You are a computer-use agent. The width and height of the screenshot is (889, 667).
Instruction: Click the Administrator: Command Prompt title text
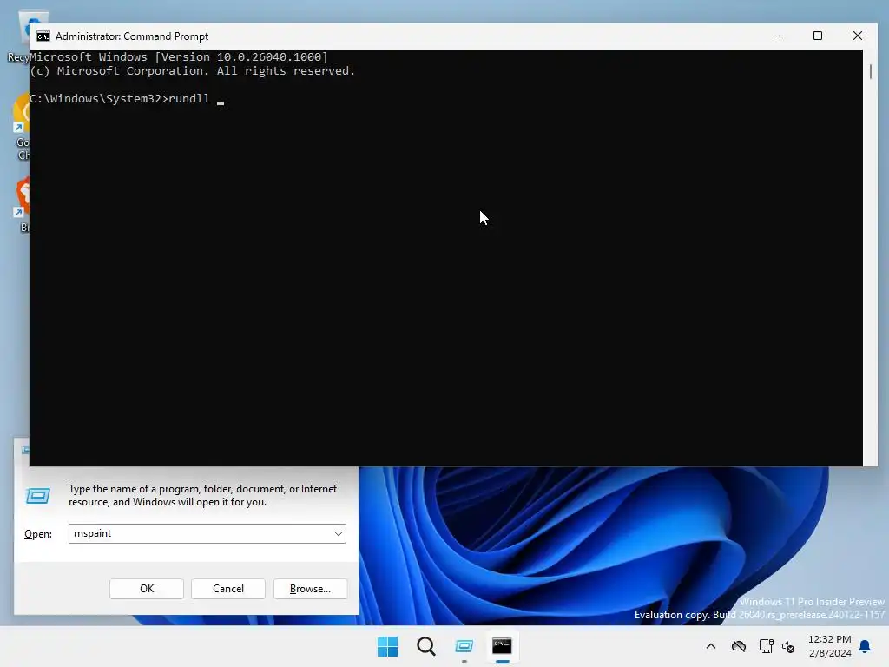point(132,36)
